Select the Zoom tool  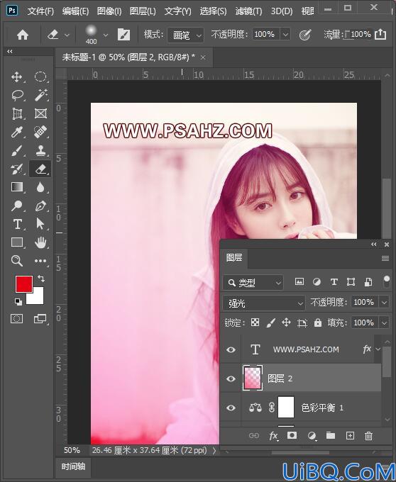click(x=16, y=261)
